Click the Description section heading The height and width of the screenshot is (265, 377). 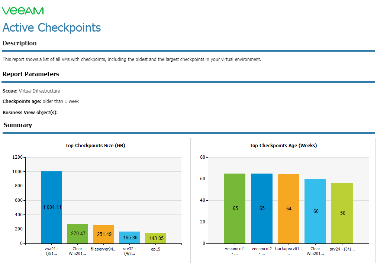click(19, 43)
